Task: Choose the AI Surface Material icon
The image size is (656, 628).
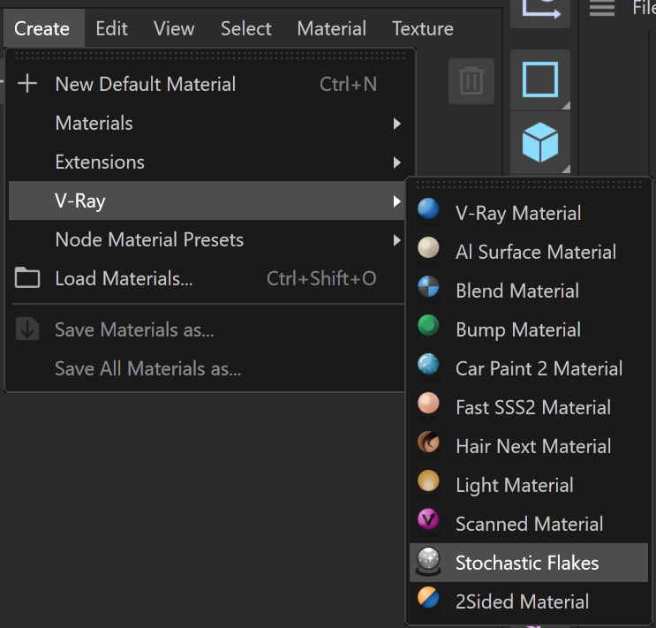Action: (x=428, y=248)
